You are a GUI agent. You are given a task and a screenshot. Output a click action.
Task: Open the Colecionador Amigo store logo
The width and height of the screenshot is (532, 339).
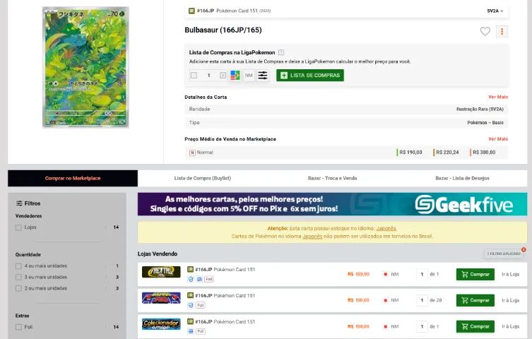tap(161, 324)
